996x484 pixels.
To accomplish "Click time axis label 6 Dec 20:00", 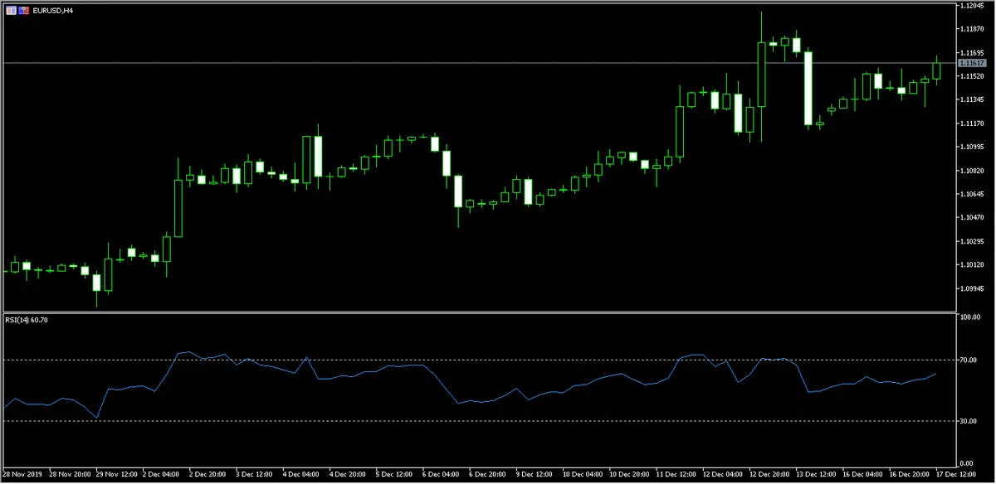I will click(488, 475).
